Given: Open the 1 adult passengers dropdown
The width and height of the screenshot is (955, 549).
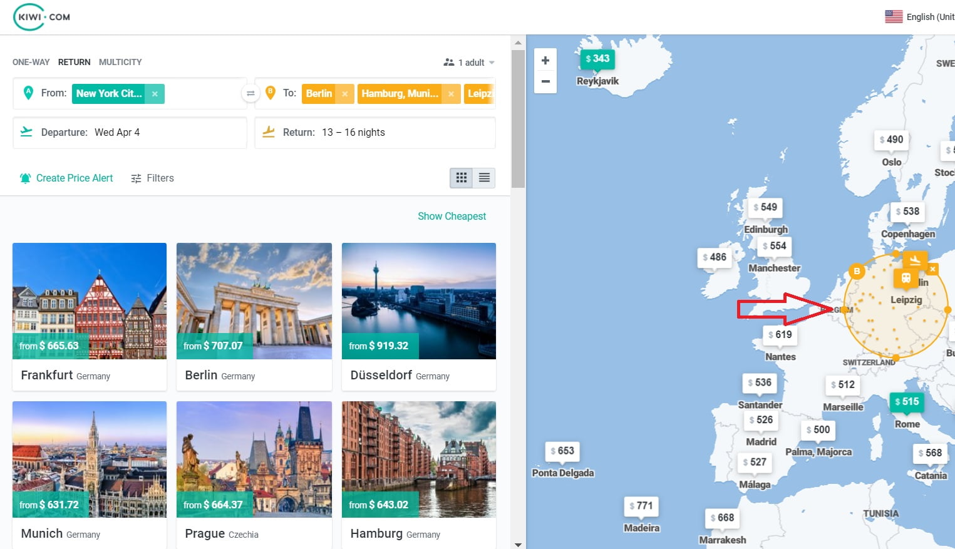Looking at the screenshot, I should click(x=470, y=63).
